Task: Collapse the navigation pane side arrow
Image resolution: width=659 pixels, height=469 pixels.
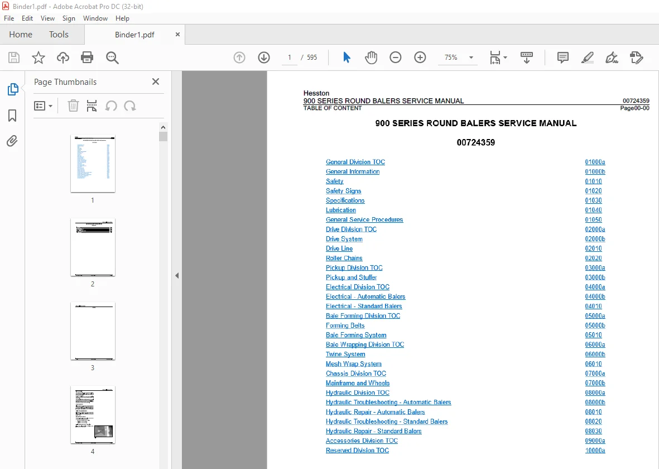Action: [x=177, y=275]
